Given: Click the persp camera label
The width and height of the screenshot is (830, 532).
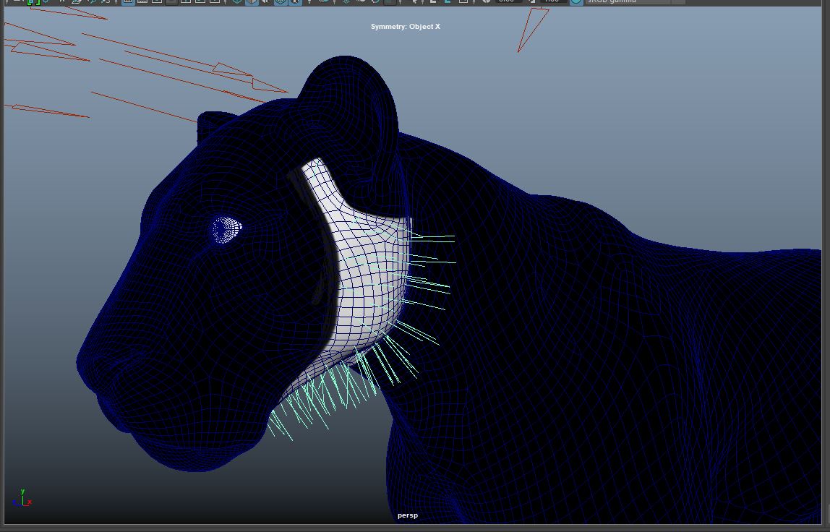Looking at the screenshot, I should coord(408,515).
